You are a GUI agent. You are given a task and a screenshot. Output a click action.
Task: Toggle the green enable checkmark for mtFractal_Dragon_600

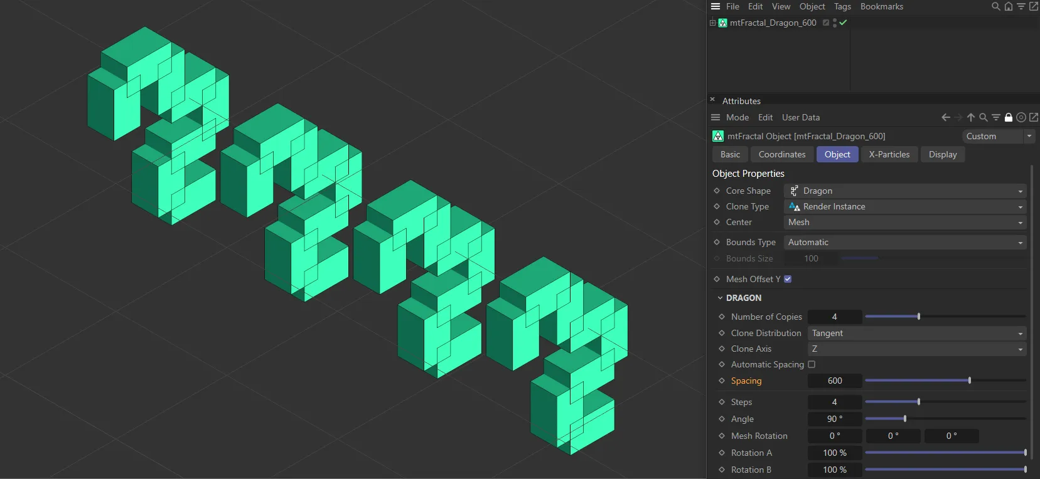point(844,23)
